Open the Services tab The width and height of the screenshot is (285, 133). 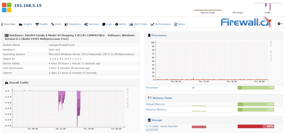tap(91, 24)
